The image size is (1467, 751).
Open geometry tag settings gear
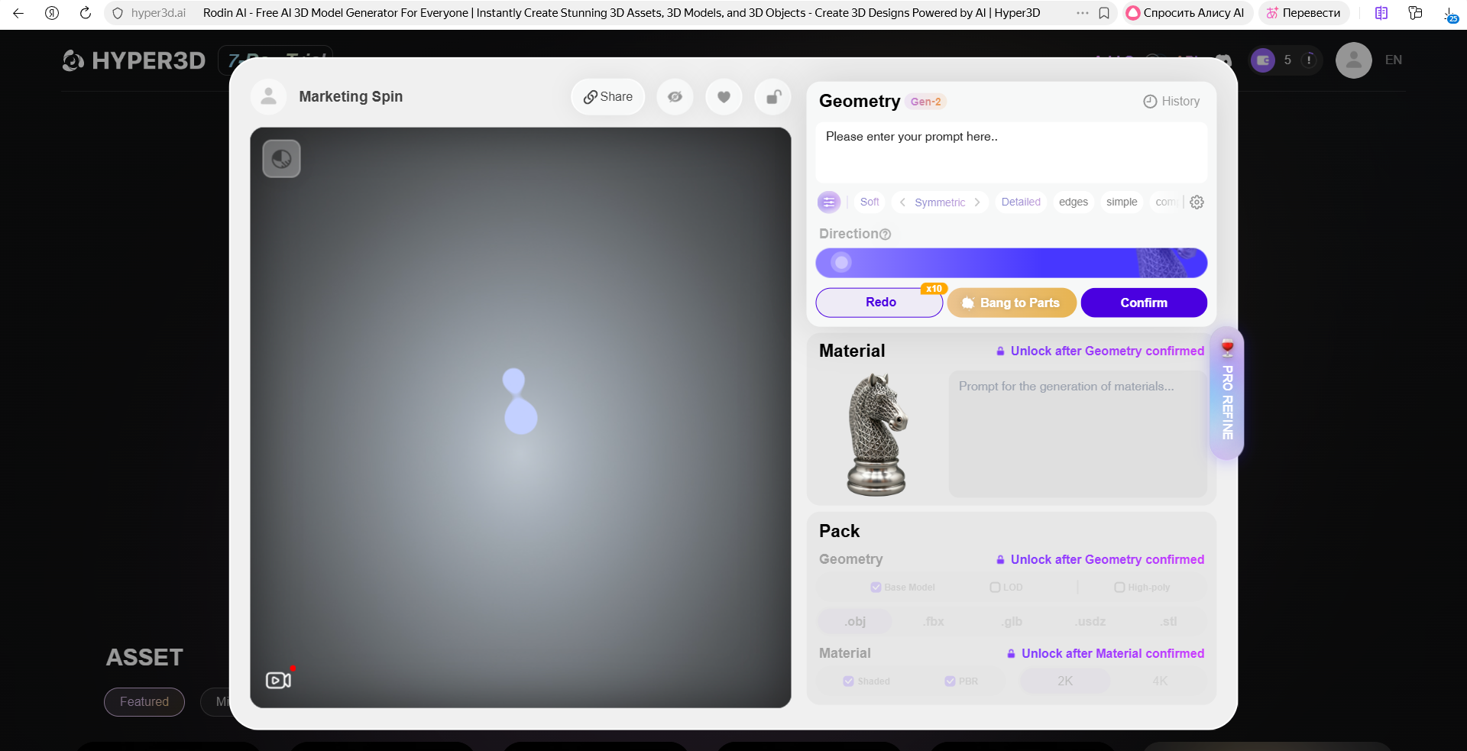click(x=1197, y=202)
